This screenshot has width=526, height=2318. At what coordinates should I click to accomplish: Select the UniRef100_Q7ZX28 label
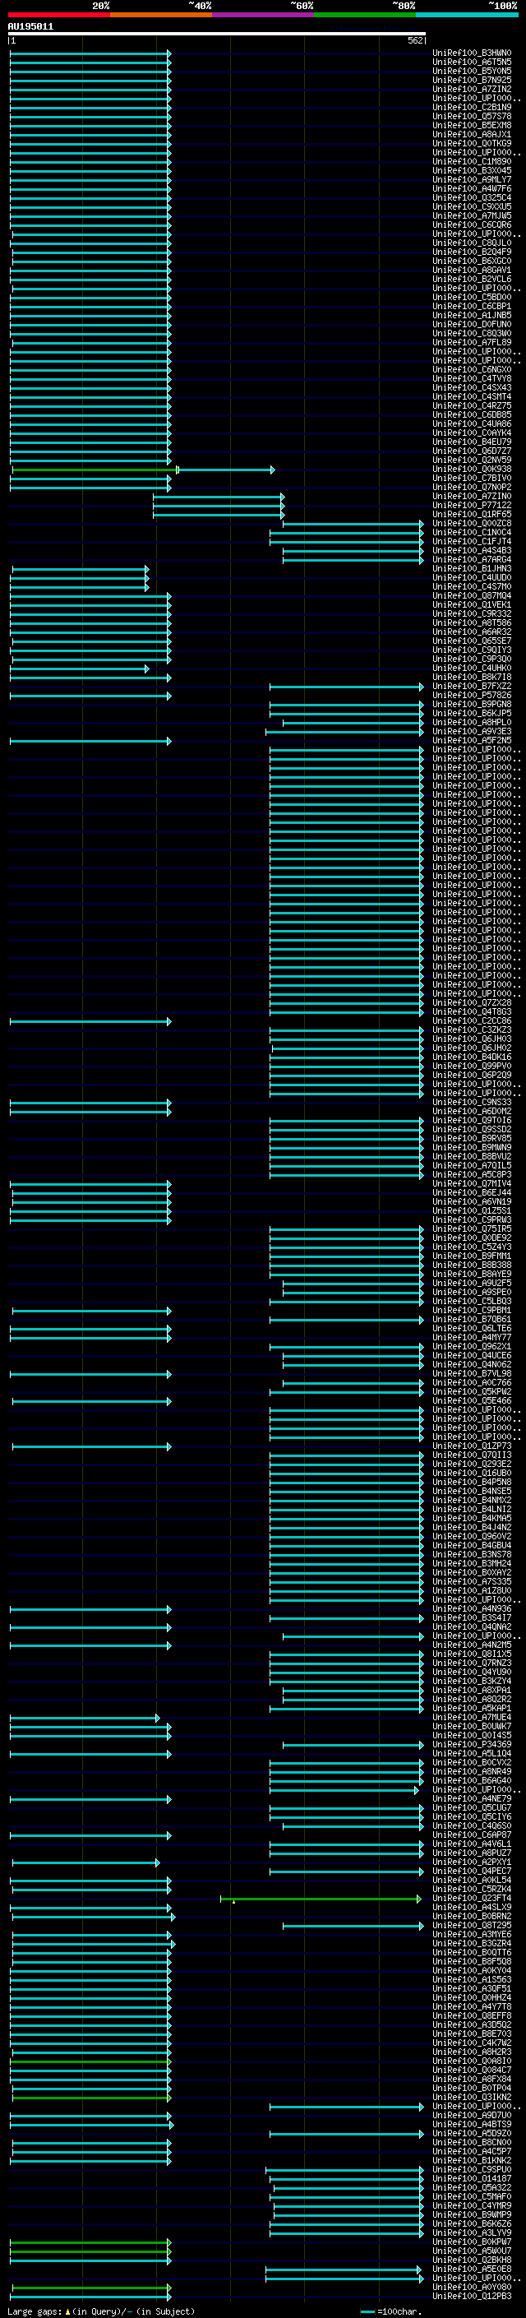tap(472, 1002)
